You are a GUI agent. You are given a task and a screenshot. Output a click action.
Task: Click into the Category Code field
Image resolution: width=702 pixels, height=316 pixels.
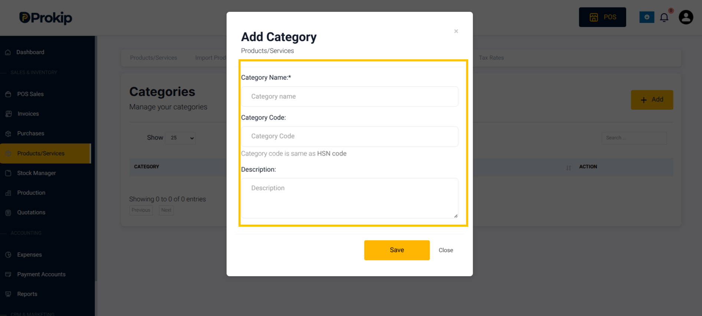point(350,136)
